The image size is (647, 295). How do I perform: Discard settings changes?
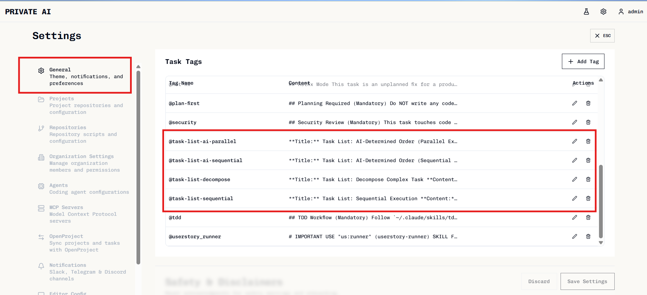tap(539, 281)
